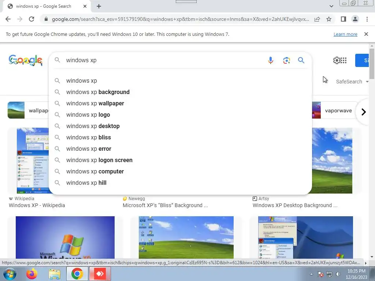Choose suggestion "windows xp desktop"

point(180,126)
